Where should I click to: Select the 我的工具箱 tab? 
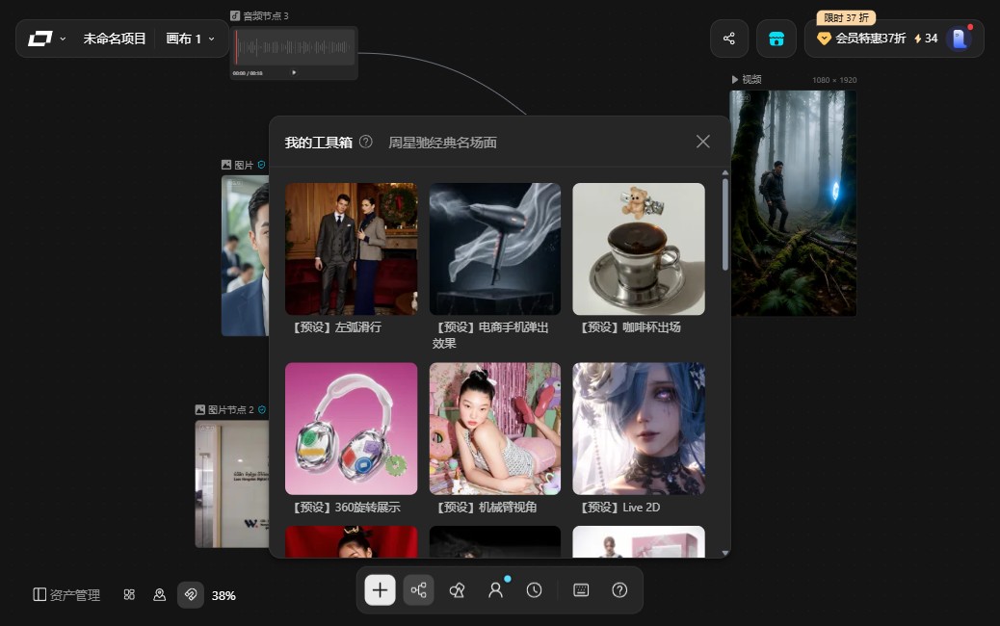point(318,143)
